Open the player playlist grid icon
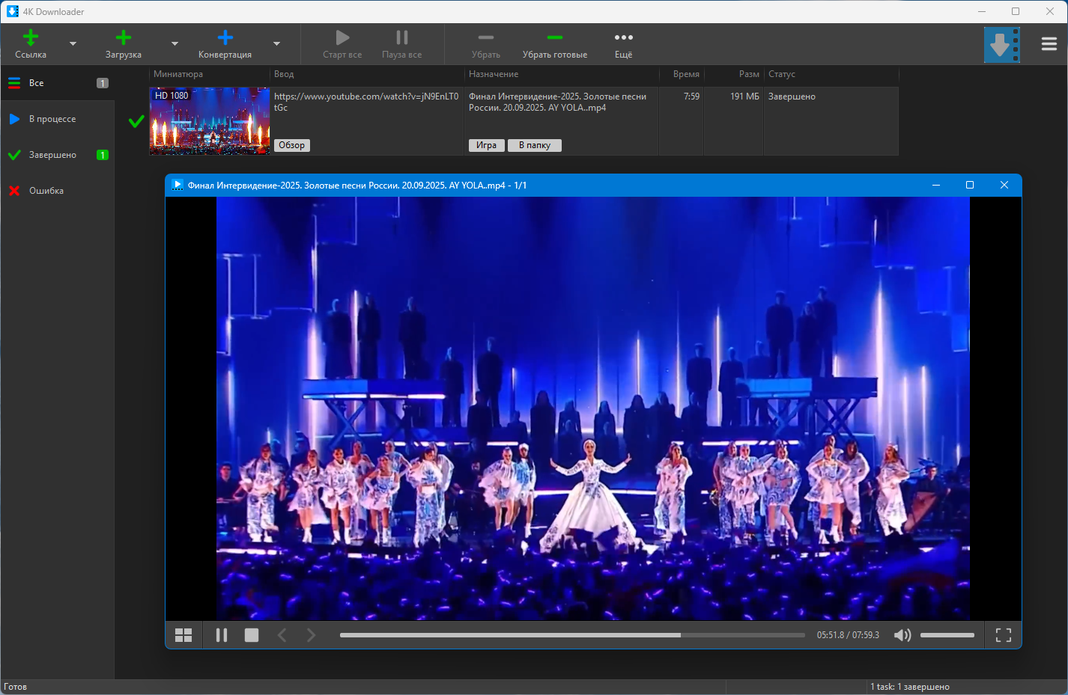Image resolution: width=1068 pixels, height=695 pixels. click(183, 635)
